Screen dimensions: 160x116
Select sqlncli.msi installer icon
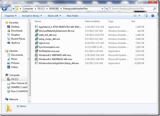coord(36,43)
